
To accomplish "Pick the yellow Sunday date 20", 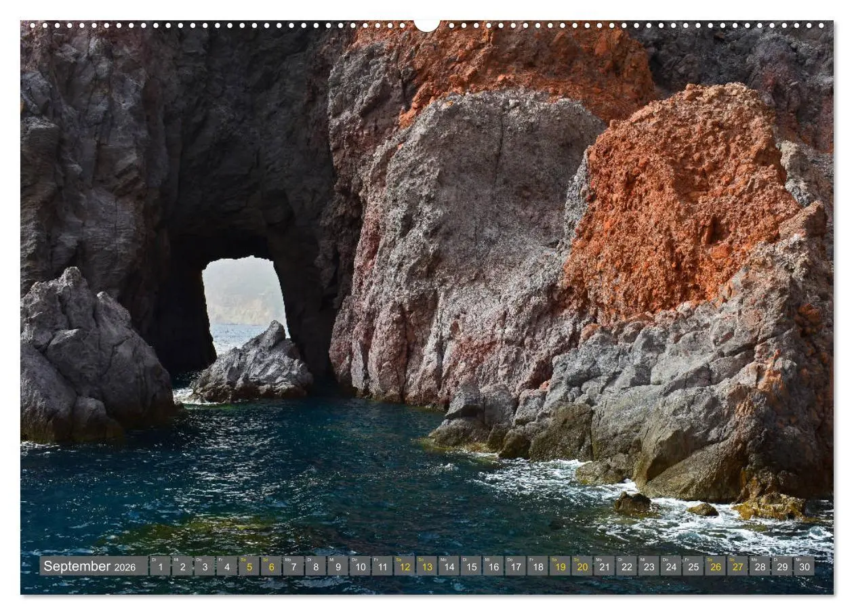I will pyautogui.click(x=582, y=566).
